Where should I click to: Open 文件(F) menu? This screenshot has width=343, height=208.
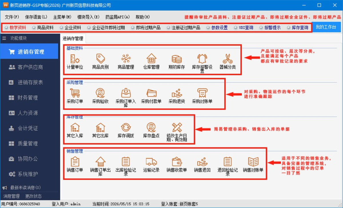point(12,17)
